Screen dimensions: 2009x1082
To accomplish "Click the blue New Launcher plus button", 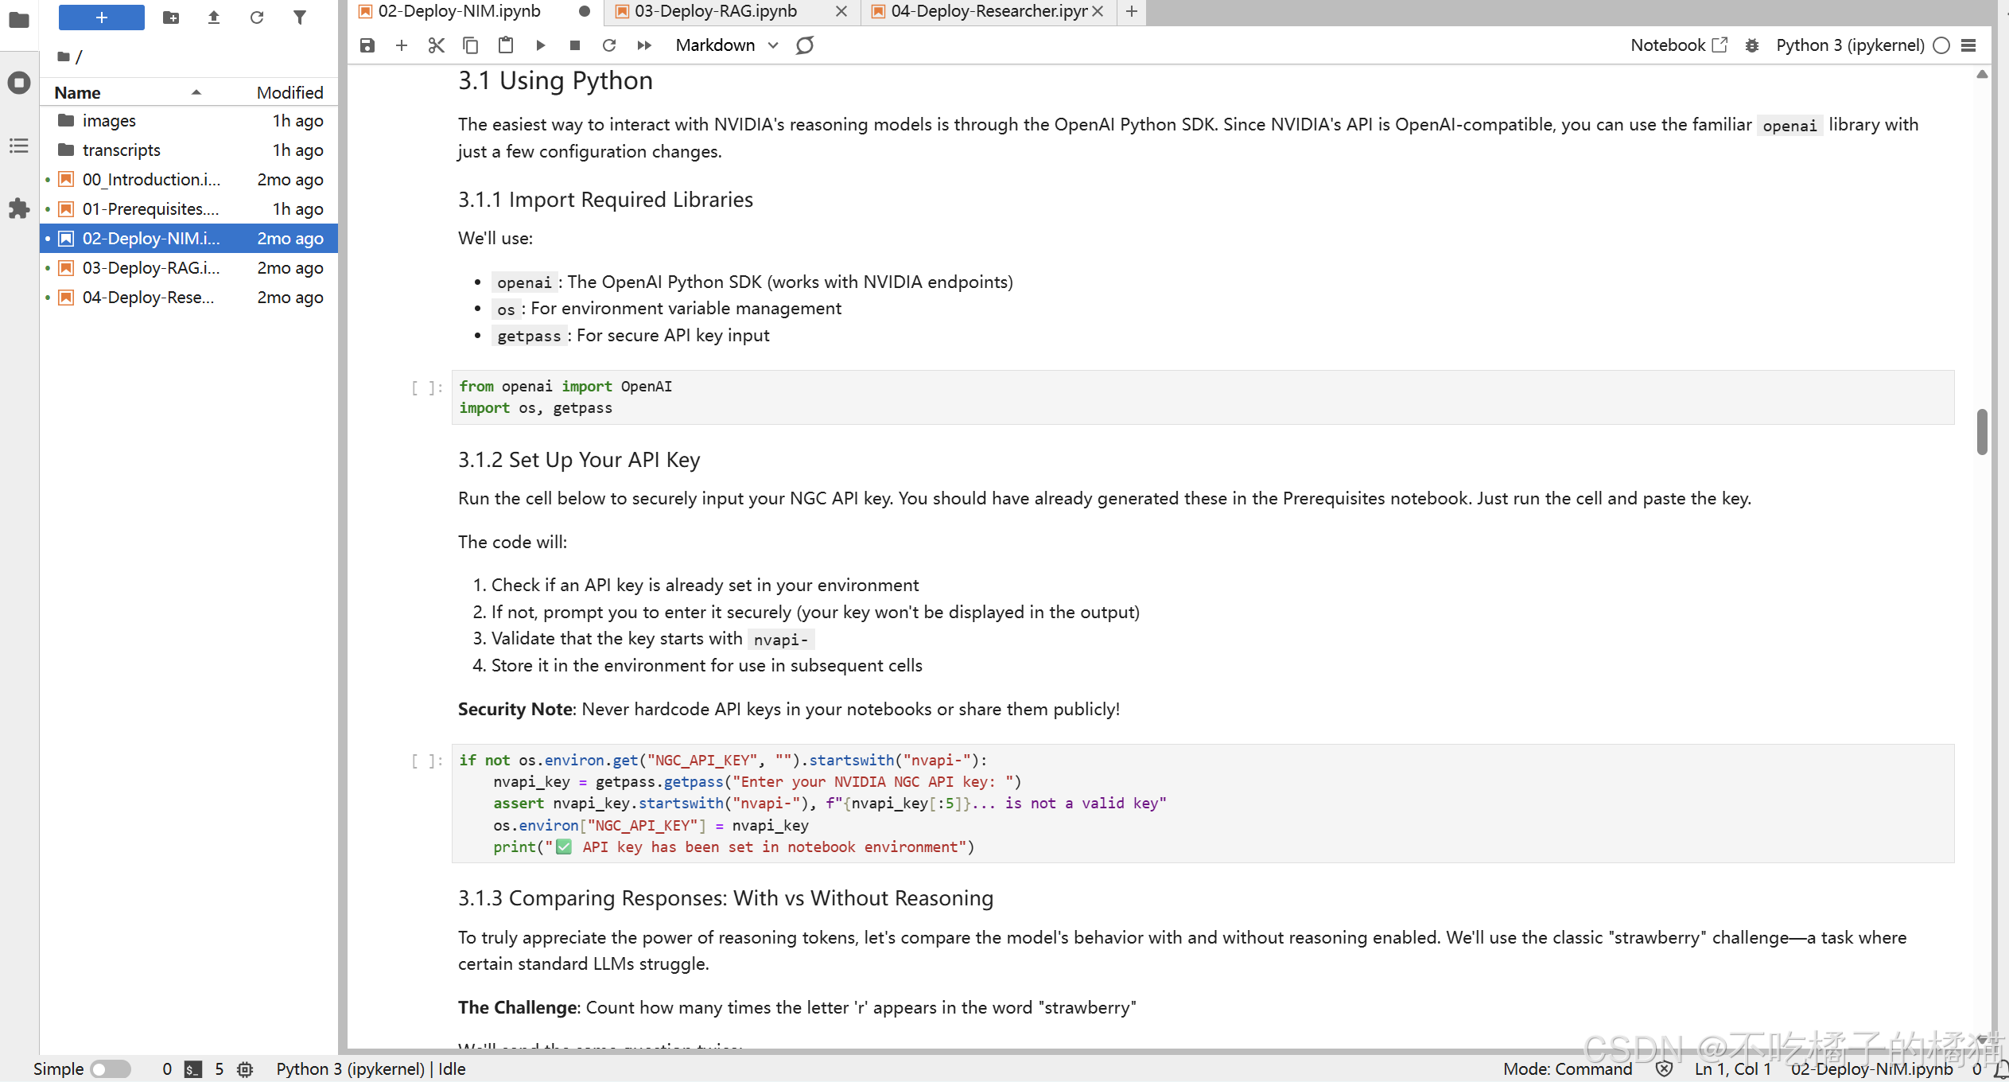I will point(101,18).
